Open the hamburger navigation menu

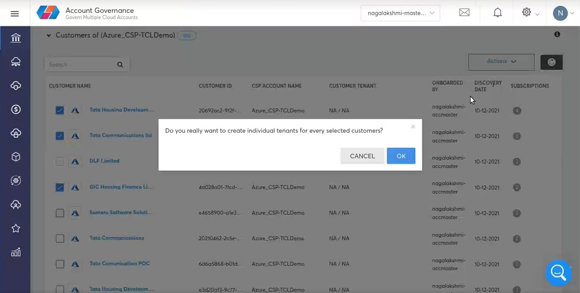[x=15, y=14]
